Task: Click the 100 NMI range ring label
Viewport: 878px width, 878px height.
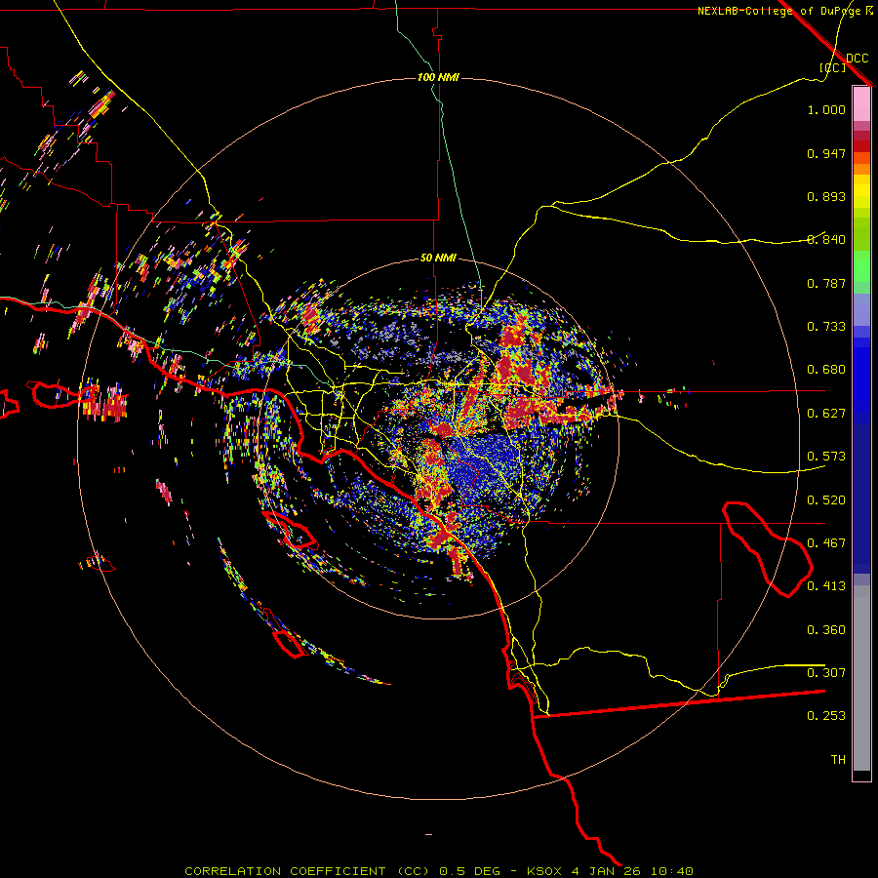Action: pyautogui.click(x=438, y=77)
